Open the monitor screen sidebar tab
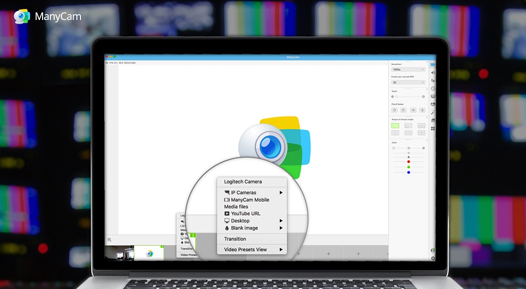The image size is (526, 289). (433, 97)
